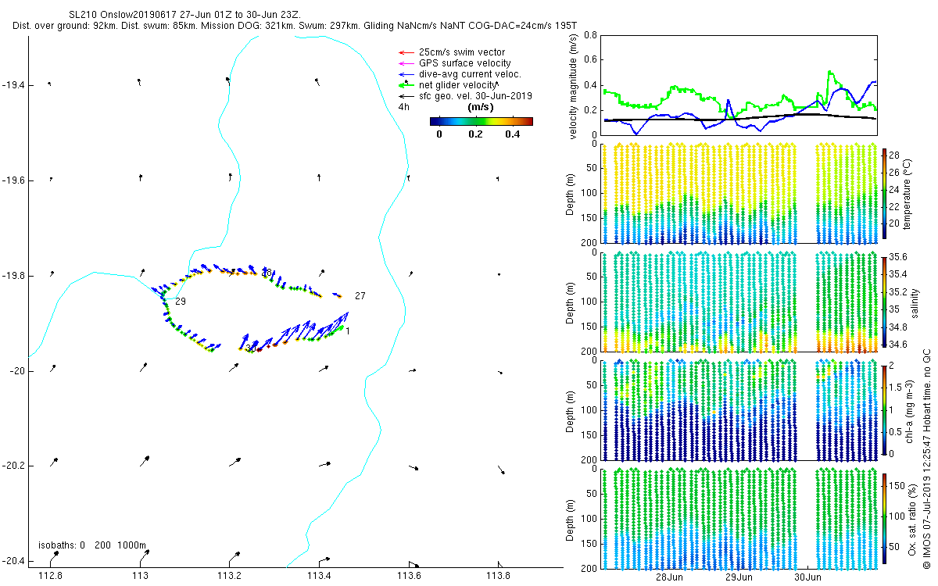This screenshot has height=586, width=938.
Task: Click the velocity magnitude (m/s) axis label
Action: (575, 85)
